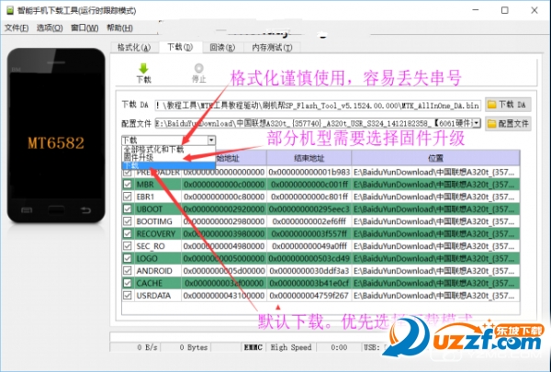
Task: Click PRELOADER end address 0x000000000001b983
Action: click(x=309, y=172)
